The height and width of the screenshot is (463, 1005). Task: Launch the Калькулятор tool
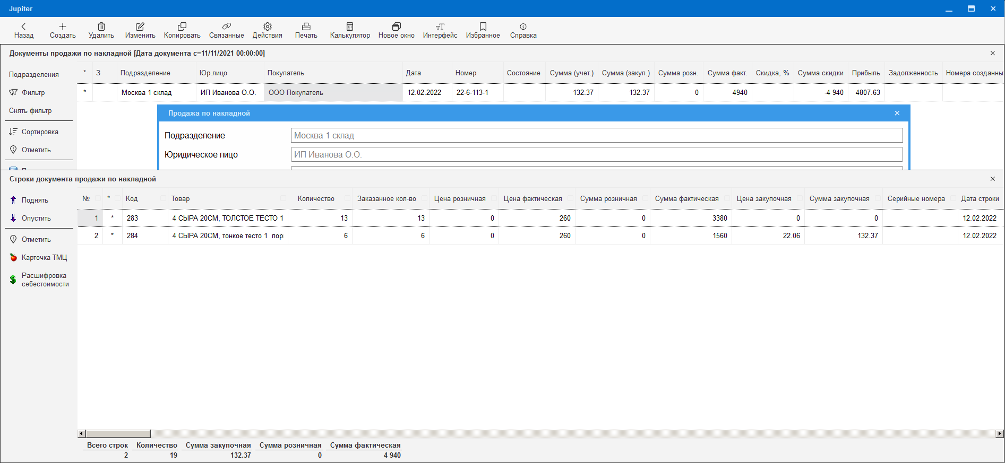tap(350, 31)
